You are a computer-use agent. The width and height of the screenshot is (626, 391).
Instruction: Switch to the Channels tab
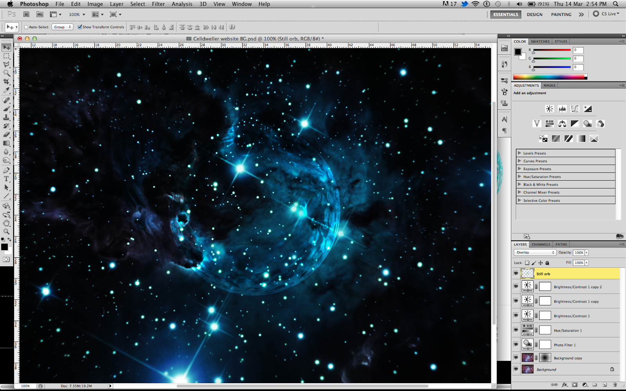pyautogui.click(x=541, y=244)
